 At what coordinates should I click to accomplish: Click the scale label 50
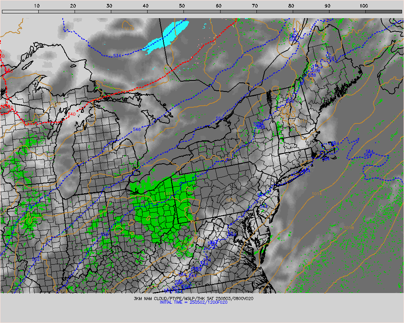tap(182, 6)
